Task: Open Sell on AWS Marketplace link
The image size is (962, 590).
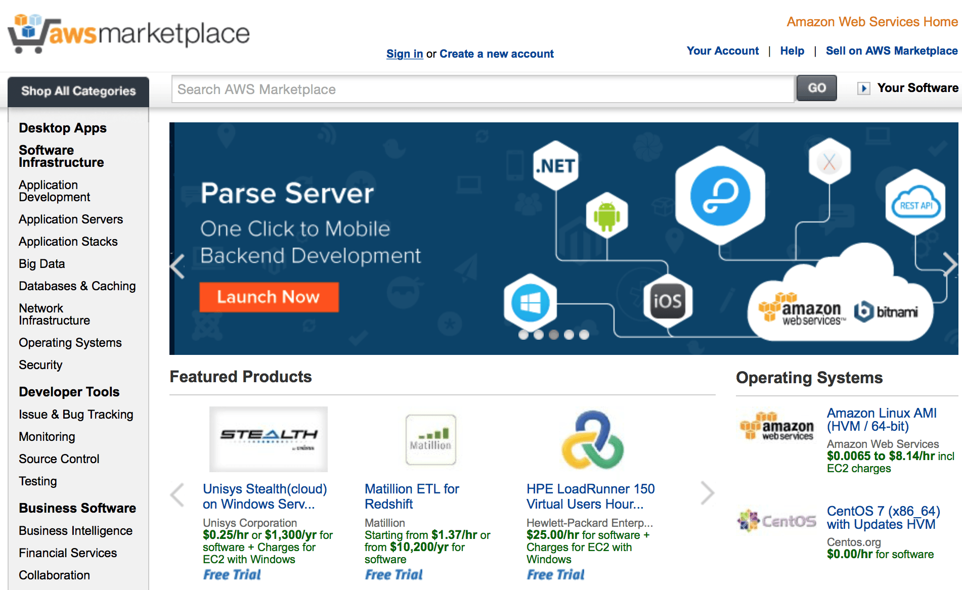Action: [892, 51]
